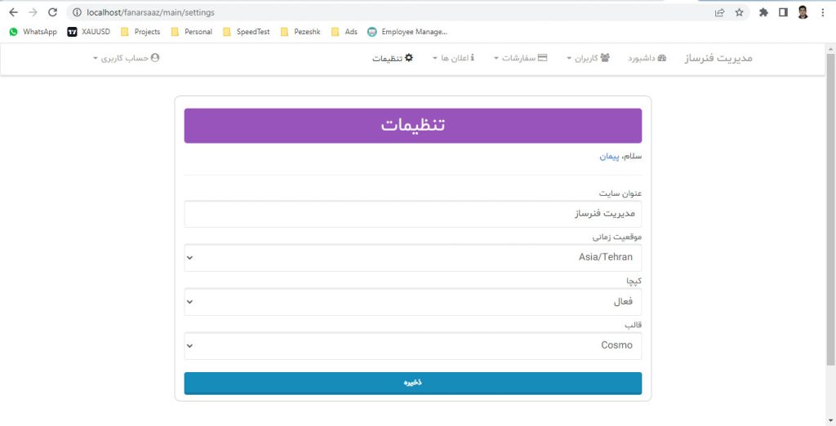Open Chrome three-dot menu
Image resolution: width=836 pixels, height=426 pixels.
coord(823,12)
